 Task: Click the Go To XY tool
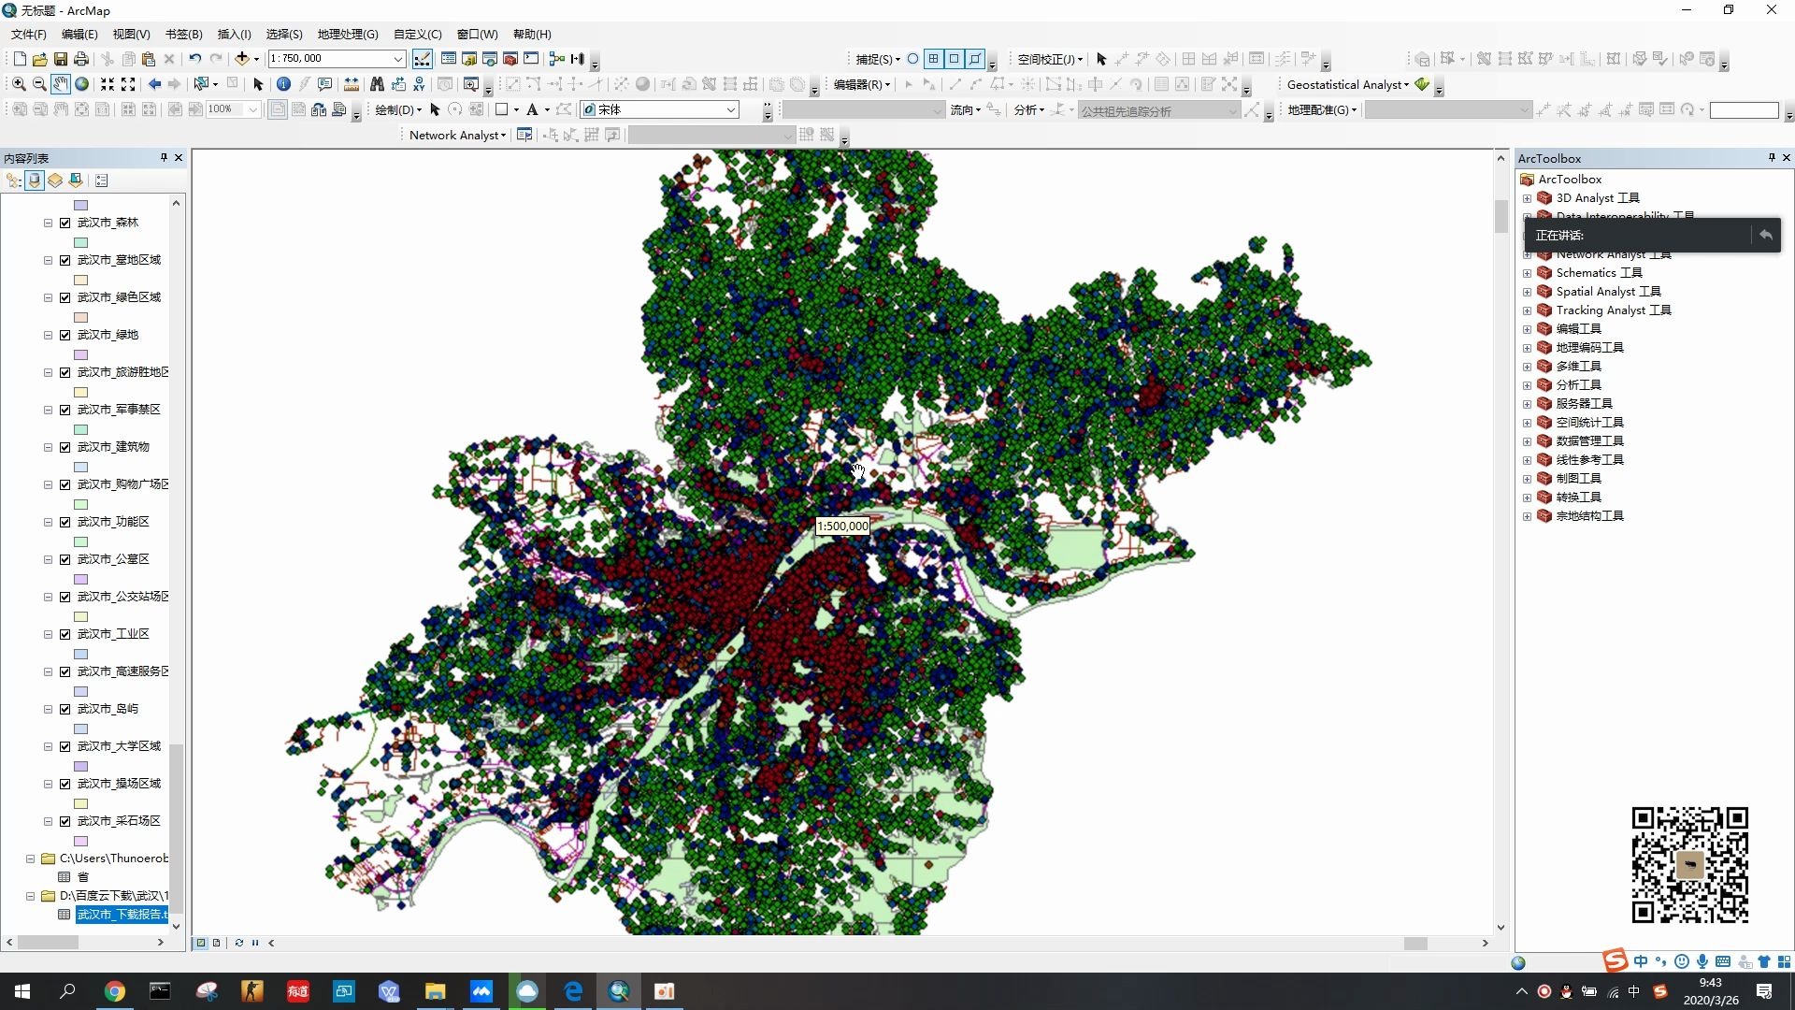419,84
